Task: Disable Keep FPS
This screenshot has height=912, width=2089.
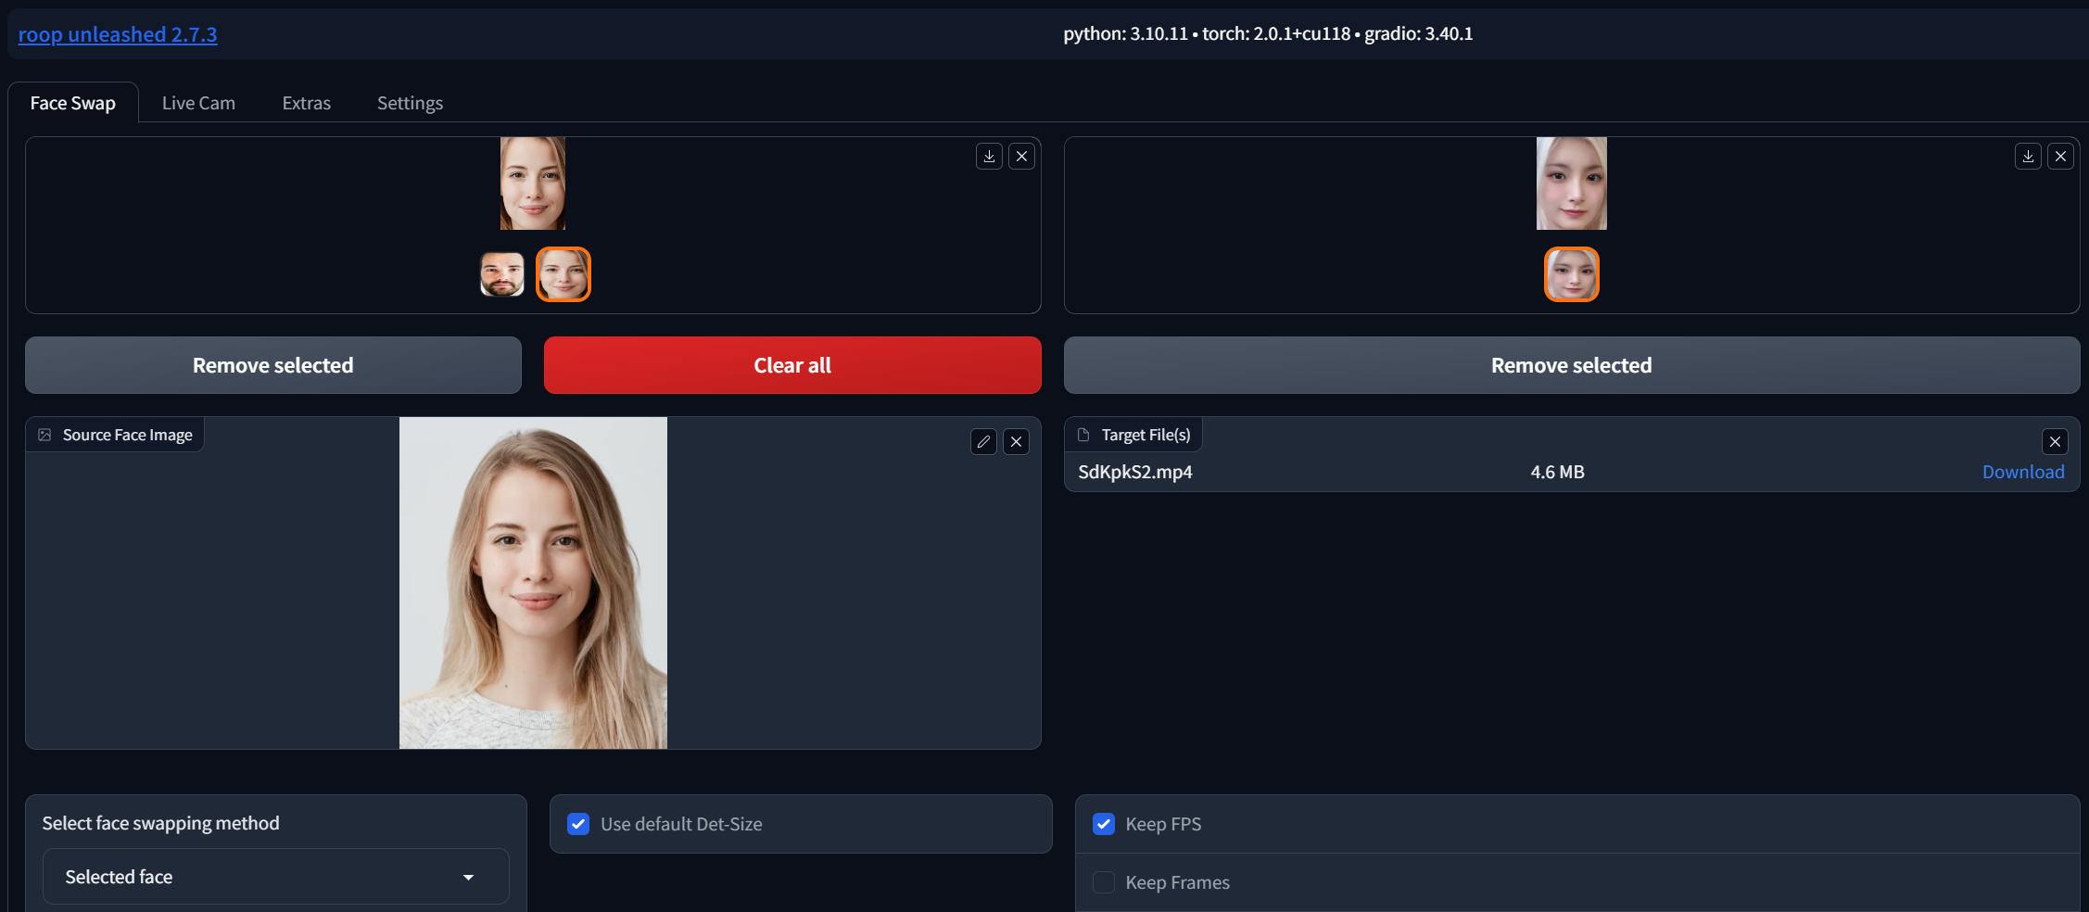Action: [x=1103, y=824]
